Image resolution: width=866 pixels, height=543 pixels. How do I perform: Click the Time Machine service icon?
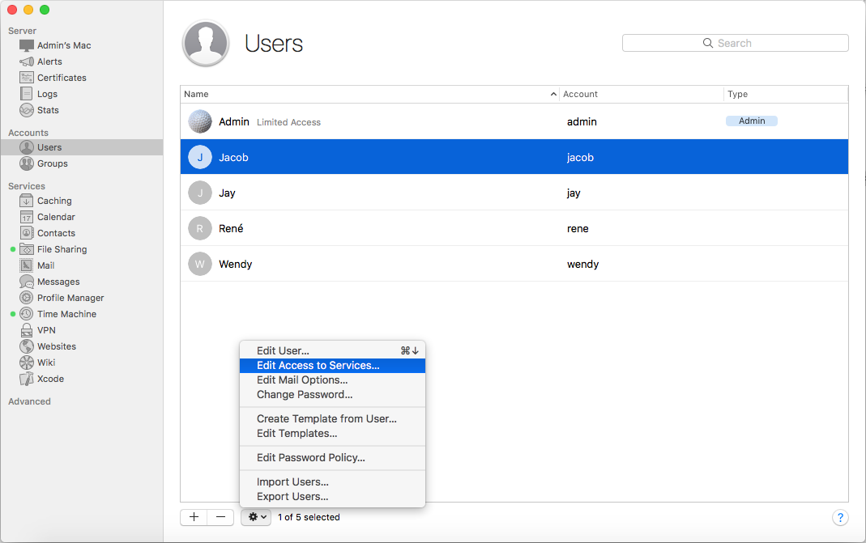click(27, 314)
